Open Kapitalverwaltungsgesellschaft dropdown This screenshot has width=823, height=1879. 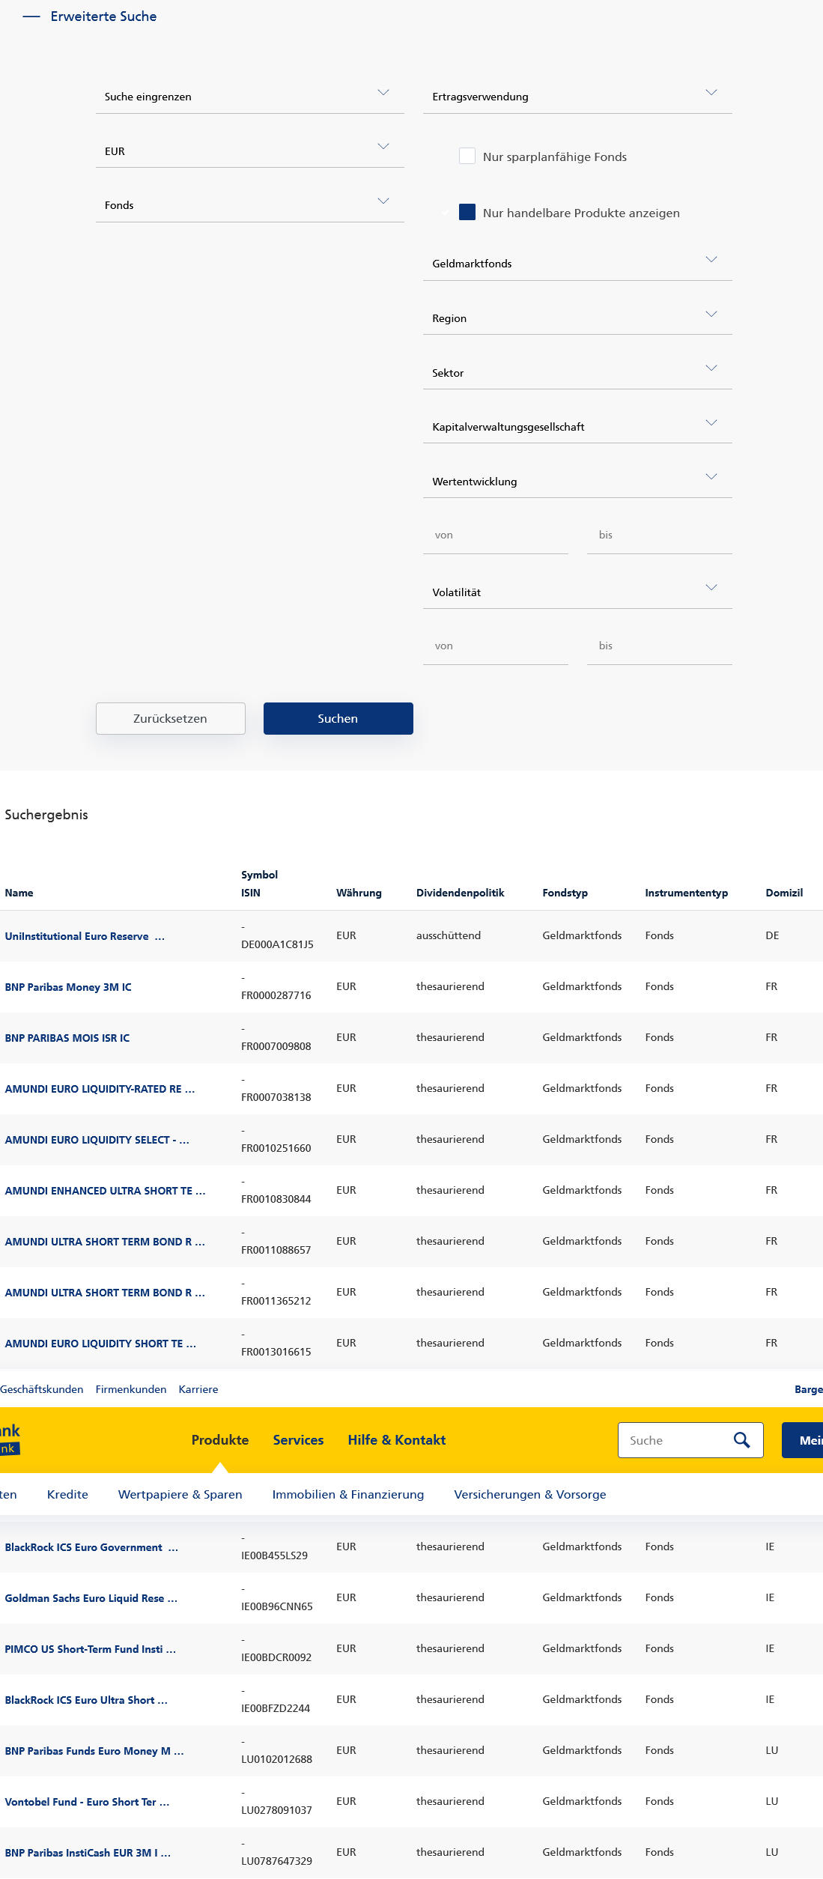point(577,427)
